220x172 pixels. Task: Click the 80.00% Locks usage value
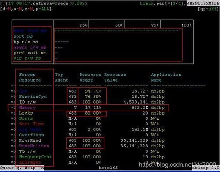pos(93,113)
